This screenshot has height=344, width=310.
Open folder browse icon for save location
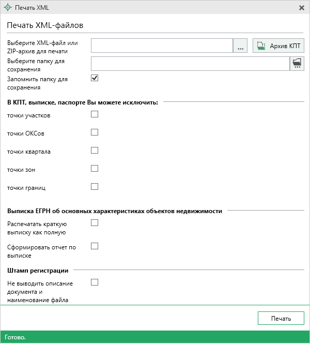coord(297,64)
